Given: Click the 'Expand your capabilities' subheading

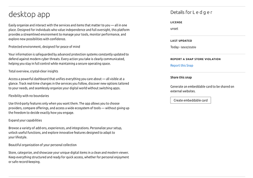Looking at the screenshot, I should [x=25, y=120].
